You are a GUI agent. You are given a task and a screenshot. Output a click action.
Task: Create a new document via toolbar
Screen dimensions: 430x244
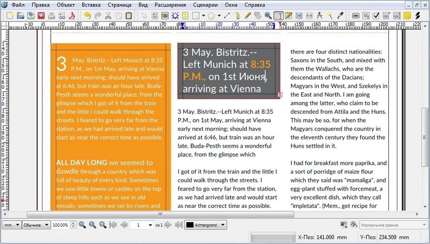click(10, 15)
